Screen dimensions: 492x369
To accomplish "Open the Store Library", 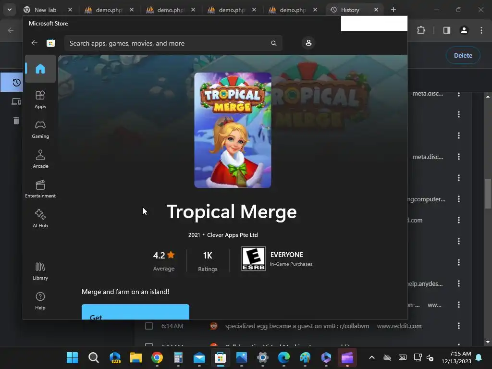I will pyautogui.click(x=40, y=271).
